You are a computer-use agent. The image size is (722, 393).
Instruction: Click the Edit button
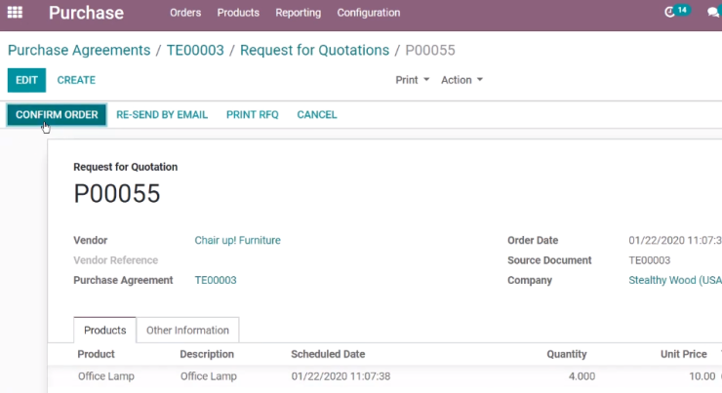26,80
